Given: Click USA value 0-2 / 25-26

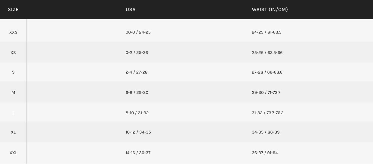Looking at the screenshot, I should click(x=137, y=52).
